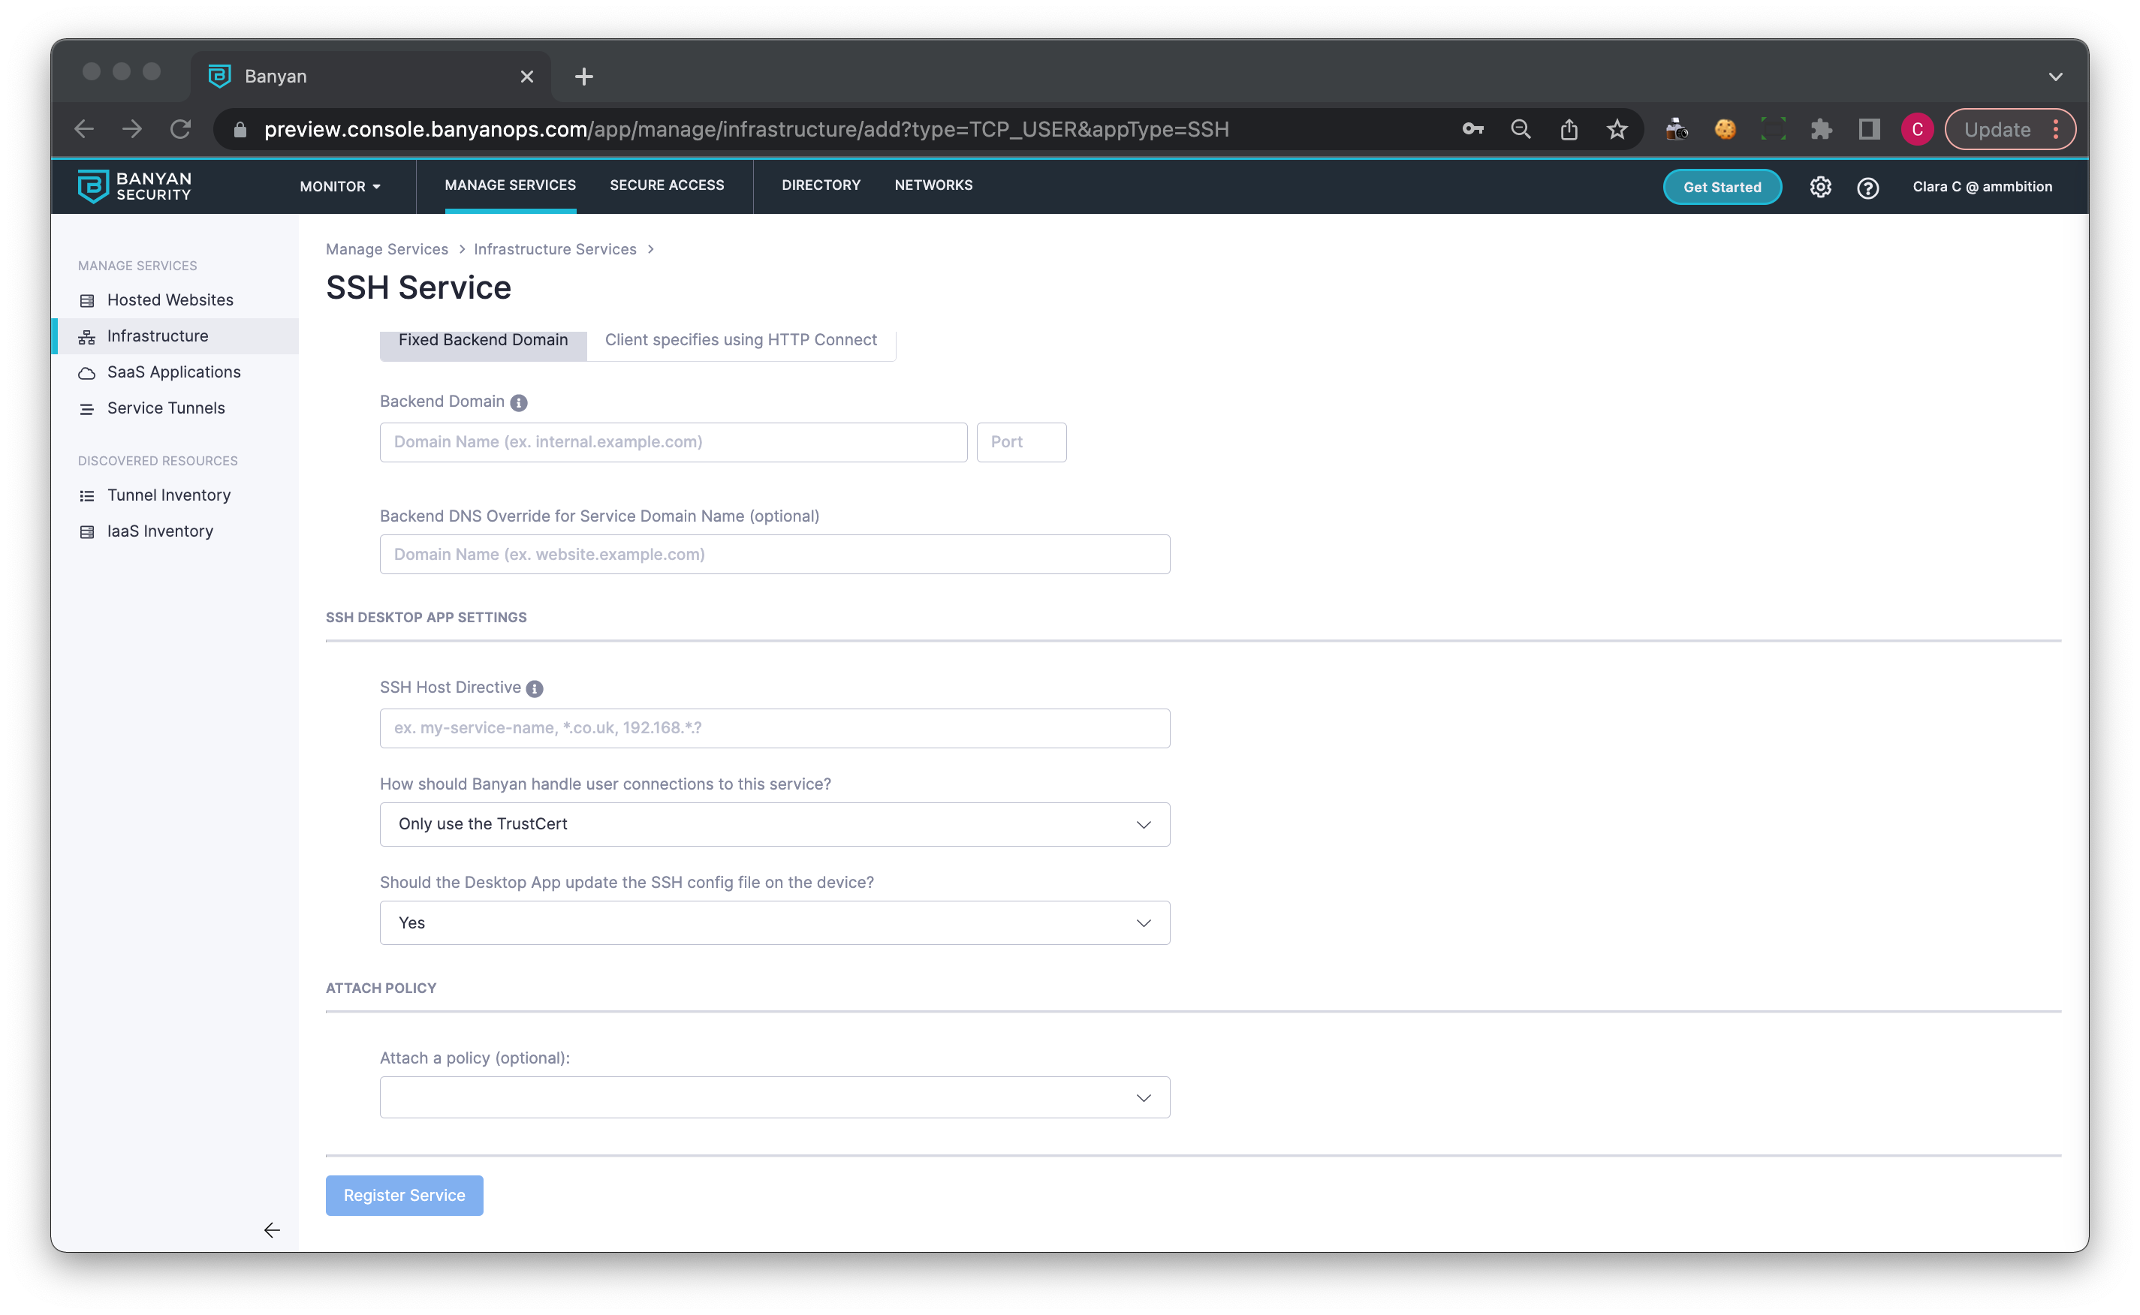Image resolution: width=2140 pixels, height=1315 pixels.
Task: Bookmark the page with the star icon
Action: coord(1617,130)
